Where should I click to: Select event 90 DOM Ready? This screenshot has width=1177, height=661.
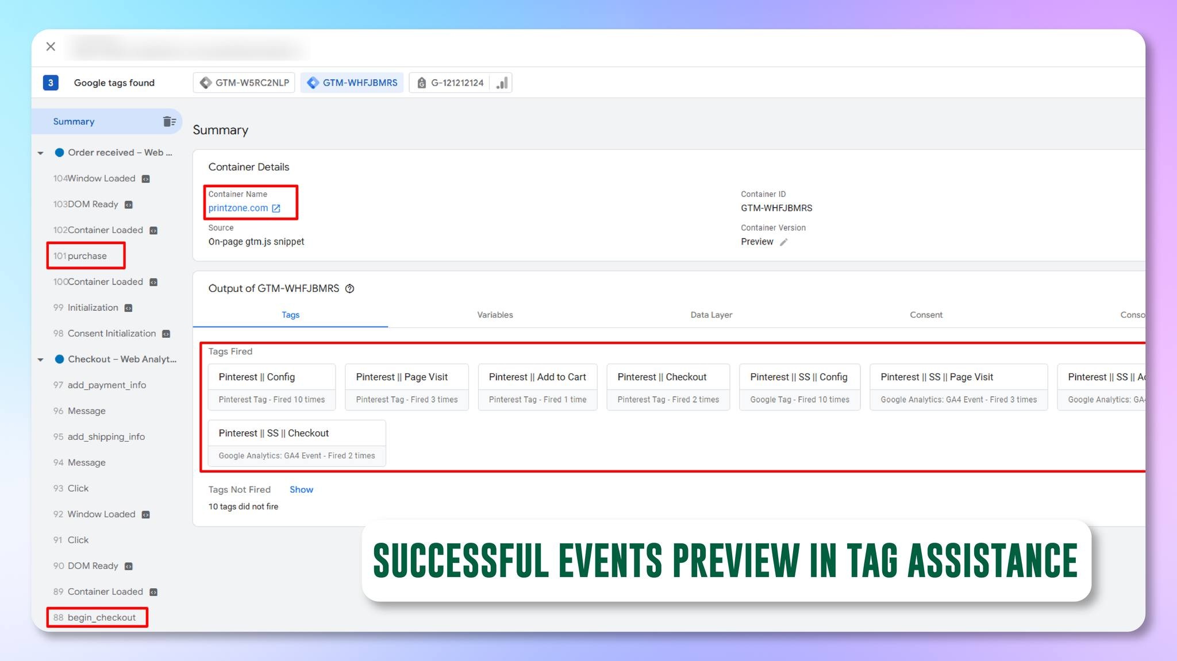pyautogui.click(x=86, y=566)
